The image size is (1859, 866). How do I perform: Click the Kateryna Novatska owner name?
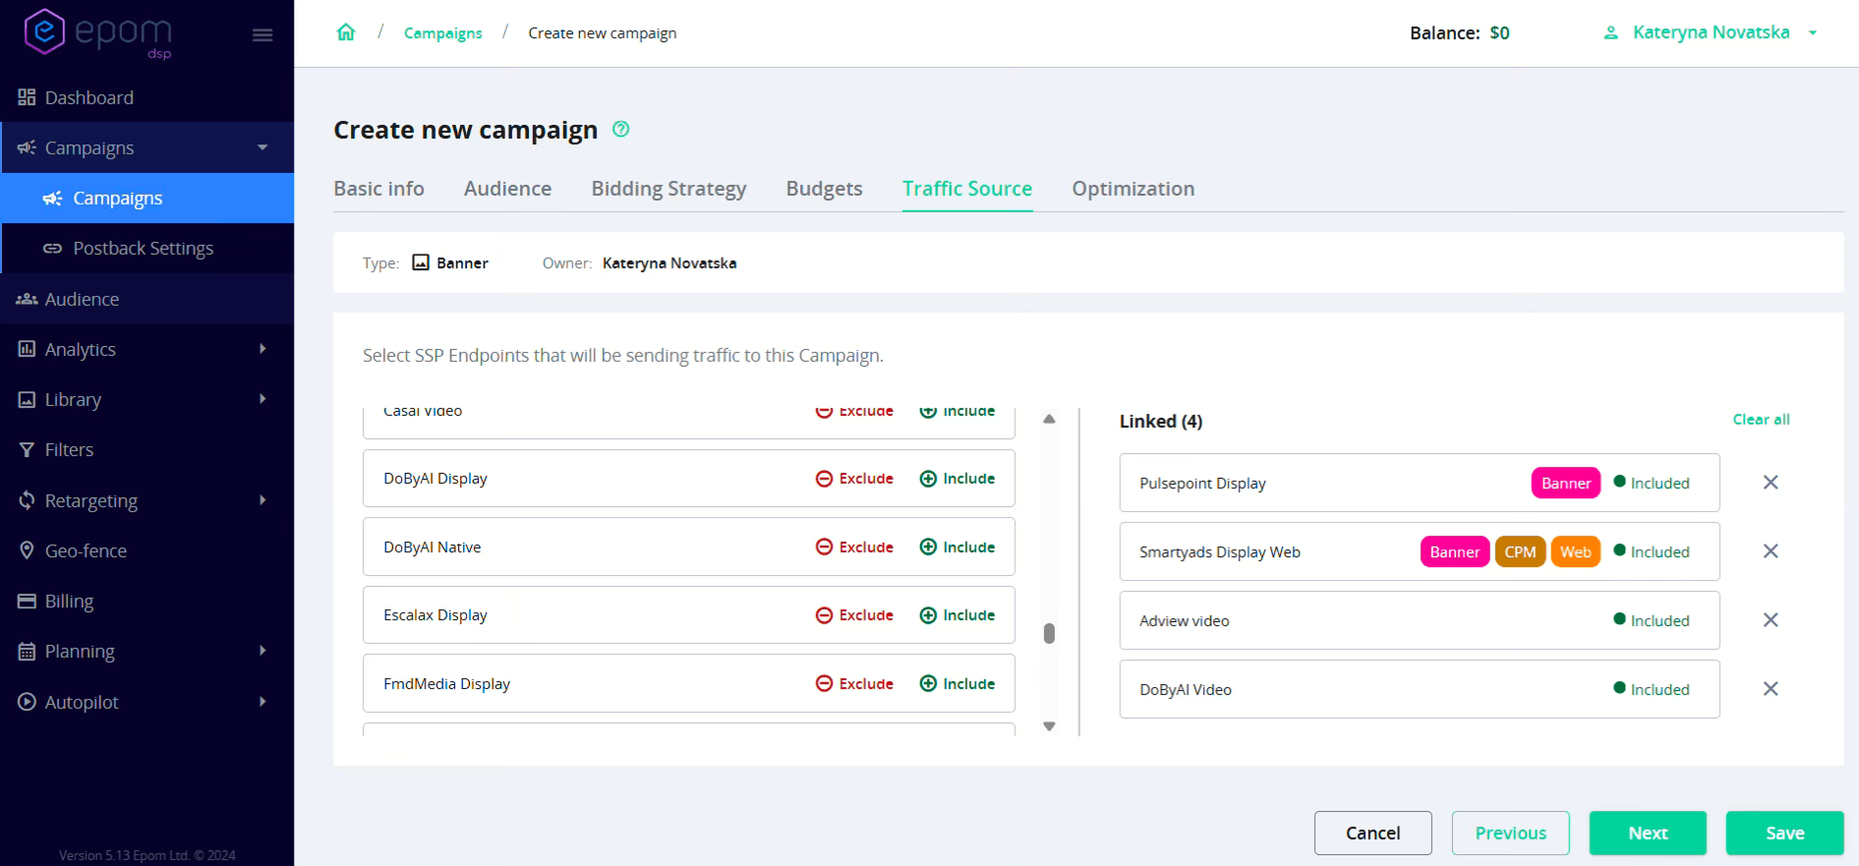point(669,263)
